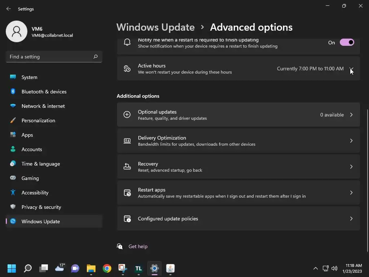369x277 pixels.
Task: Click the Optional updates plus circle icon
Action: point(127,114)
